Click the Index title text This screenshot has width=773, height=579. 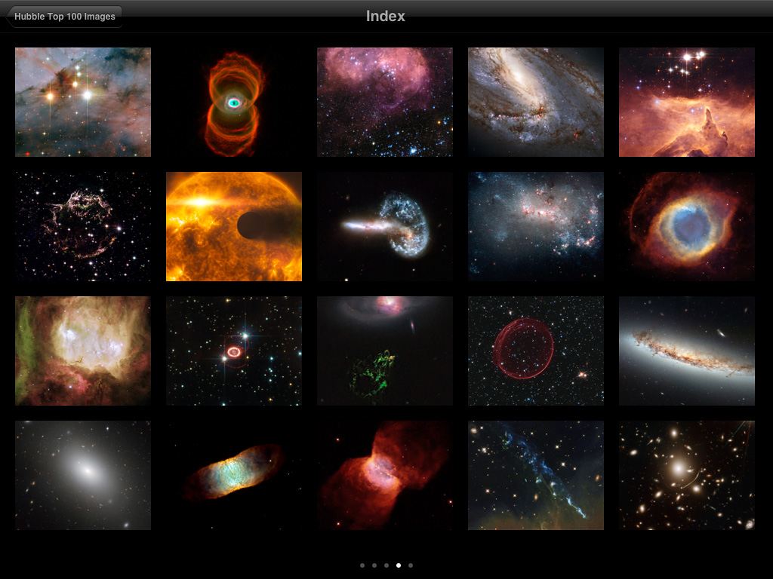(386, 17)
